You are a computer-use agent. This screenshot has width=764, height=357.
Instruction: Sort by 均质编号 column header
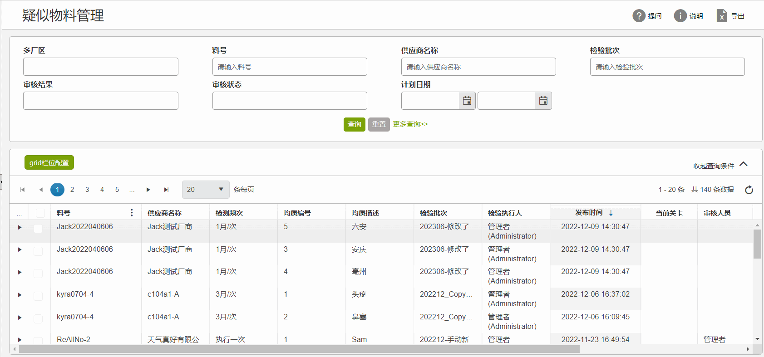click(x=297, y=213)
